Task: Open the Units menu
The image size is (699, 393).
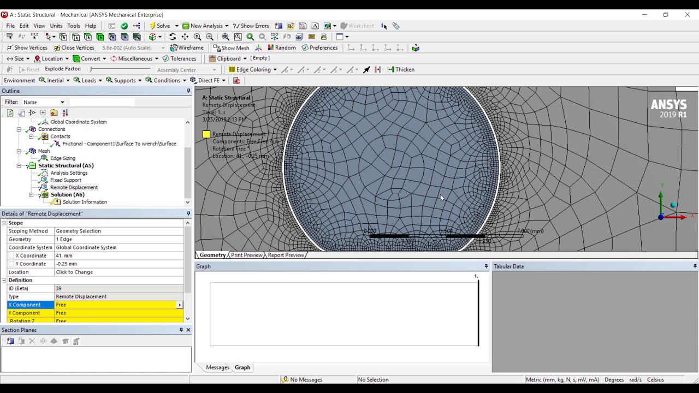Action: tap(56, 26)
